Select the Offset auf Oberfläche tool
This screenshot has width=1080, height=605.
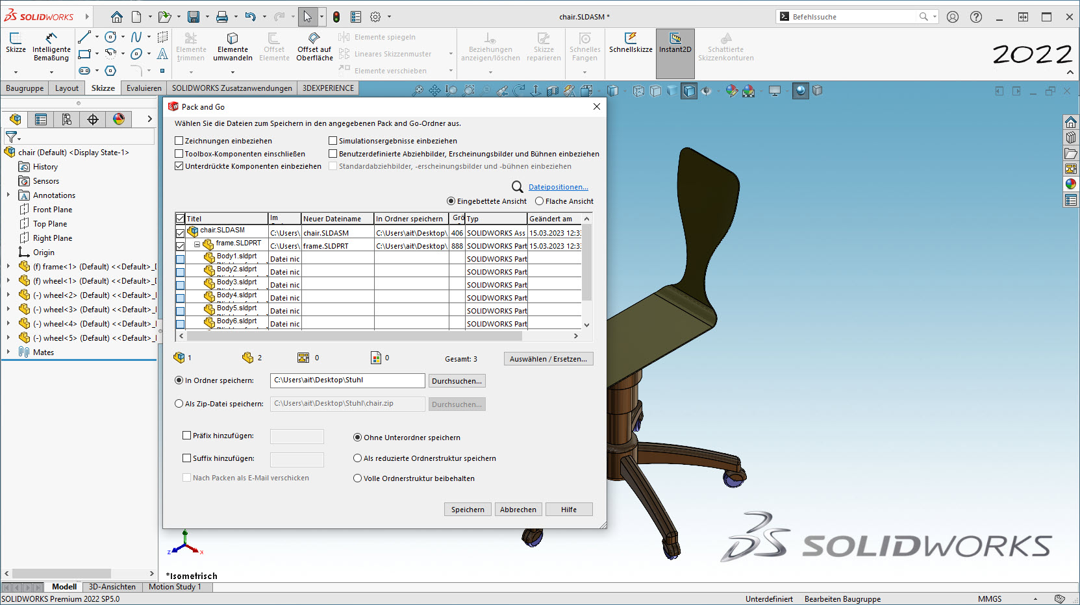click(314, 47)
